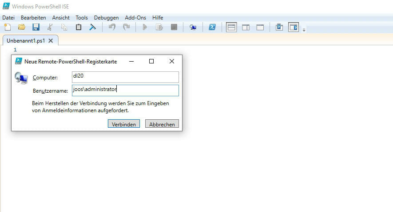Image resolution: width=393 pixels, height=212 pixels.
Task: Cut selection using the scissors icon
Action: [50, 27]
